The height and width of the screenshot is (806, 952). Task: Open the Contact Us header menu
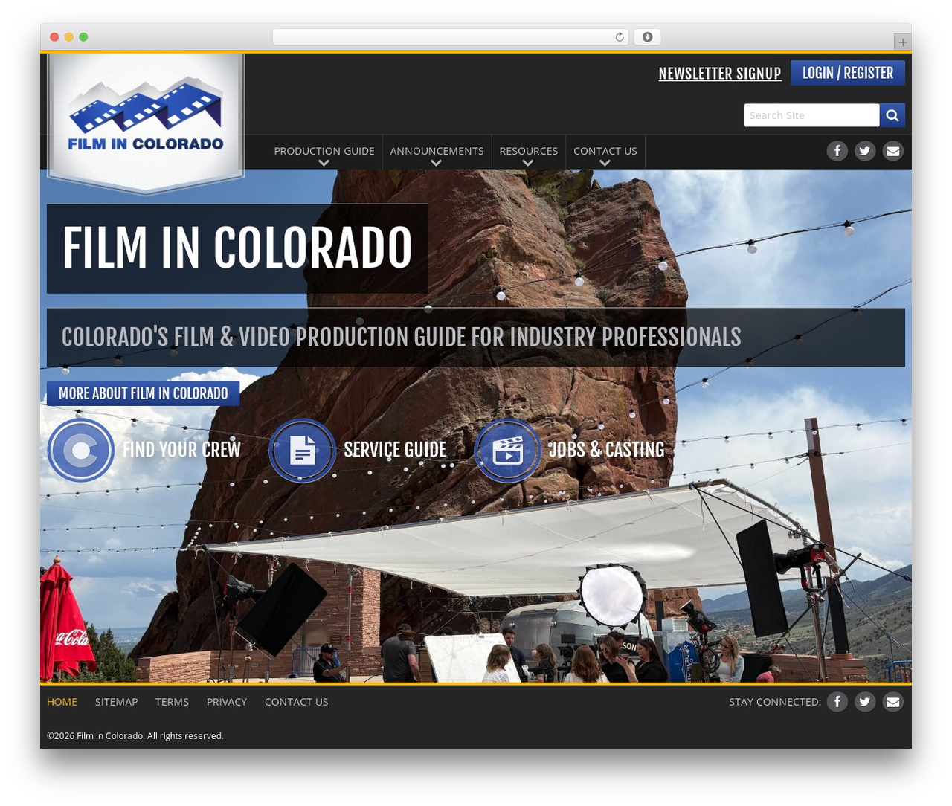point(605,151)
